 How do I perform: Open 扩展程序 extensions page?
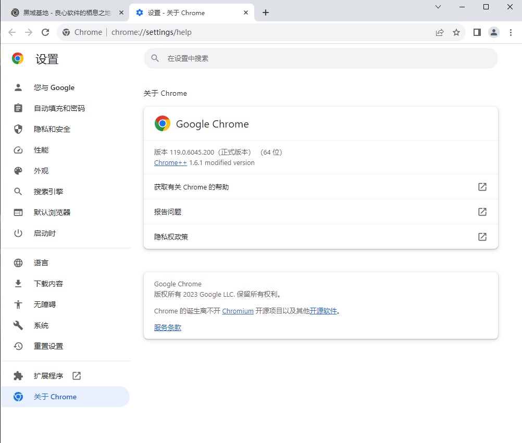65,376
